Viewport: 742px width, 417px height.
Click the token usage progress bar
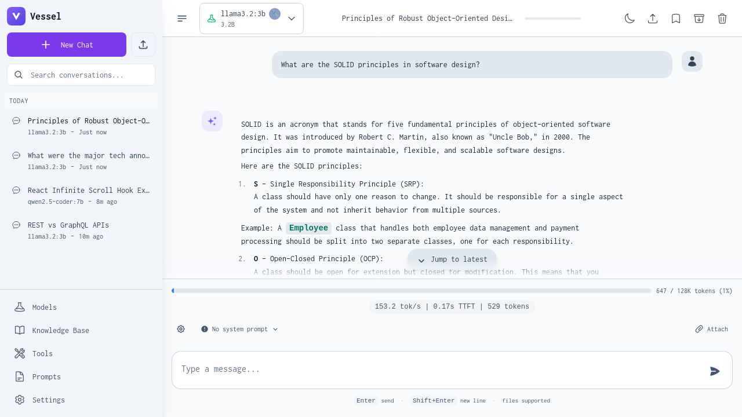pos(412,291)
